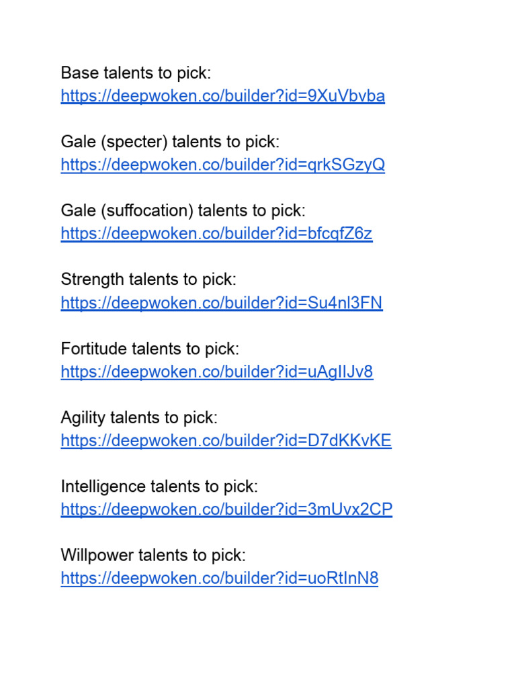Follow the Gale suffocation builder link
Viewport: 516px width, 688px height.
tap(216, 234)
